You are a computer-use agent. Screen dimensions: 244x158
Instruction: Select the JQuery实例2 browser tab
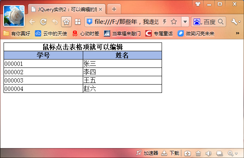point(67,9)
